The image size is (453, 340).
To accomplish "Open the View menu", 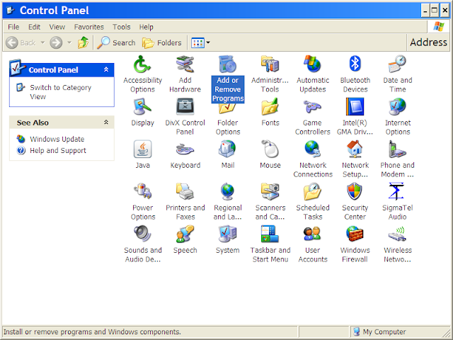I will (x=57, y=27).
